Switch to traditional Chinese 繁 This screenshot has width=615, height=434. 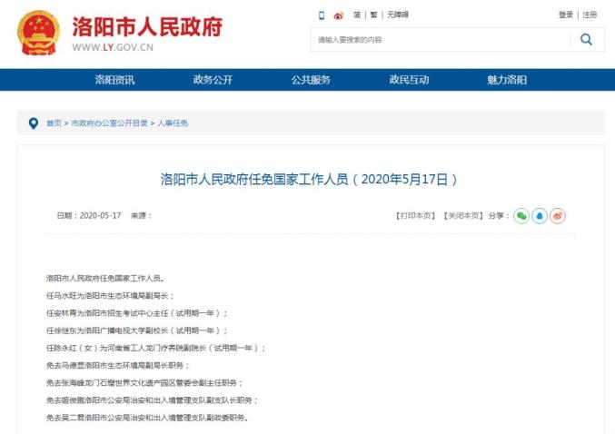373,15
